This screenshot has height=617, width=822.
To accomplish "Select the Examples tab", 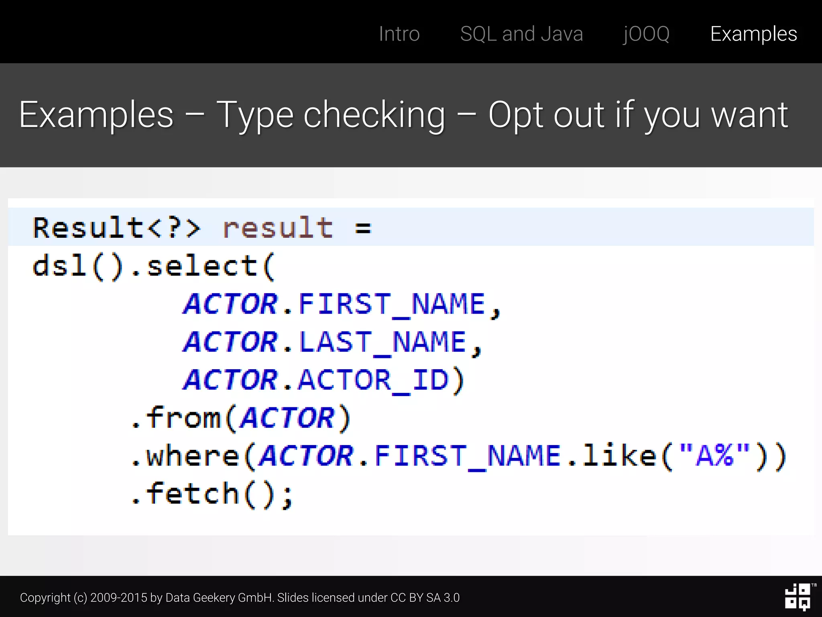I will point(753,34).
